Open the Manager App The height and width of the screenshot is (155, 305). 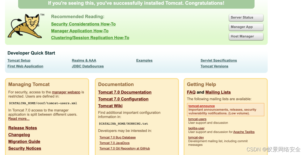click(246, 27)
